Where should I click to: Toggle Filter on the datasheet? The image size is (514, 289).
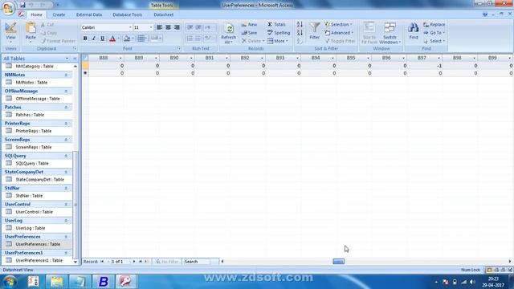[x=341, y=41]
